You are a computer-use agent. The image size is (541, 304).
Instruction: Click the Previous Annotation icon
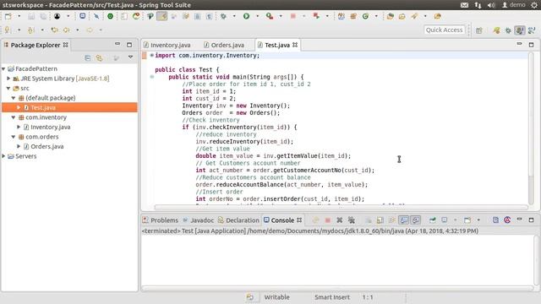tap(30, 30)
